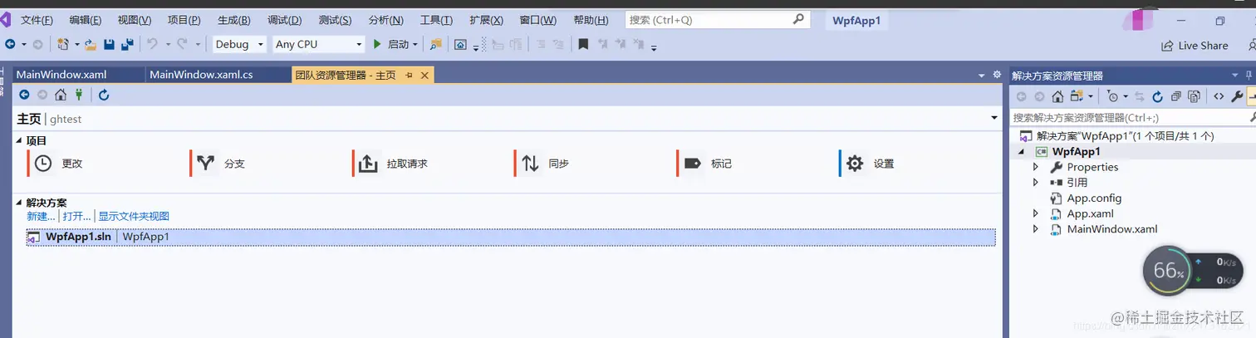Click Solution Explorer's Show All Files icon
The width and height of the screenshot is (1256, 338).
tap(1194, 96)
